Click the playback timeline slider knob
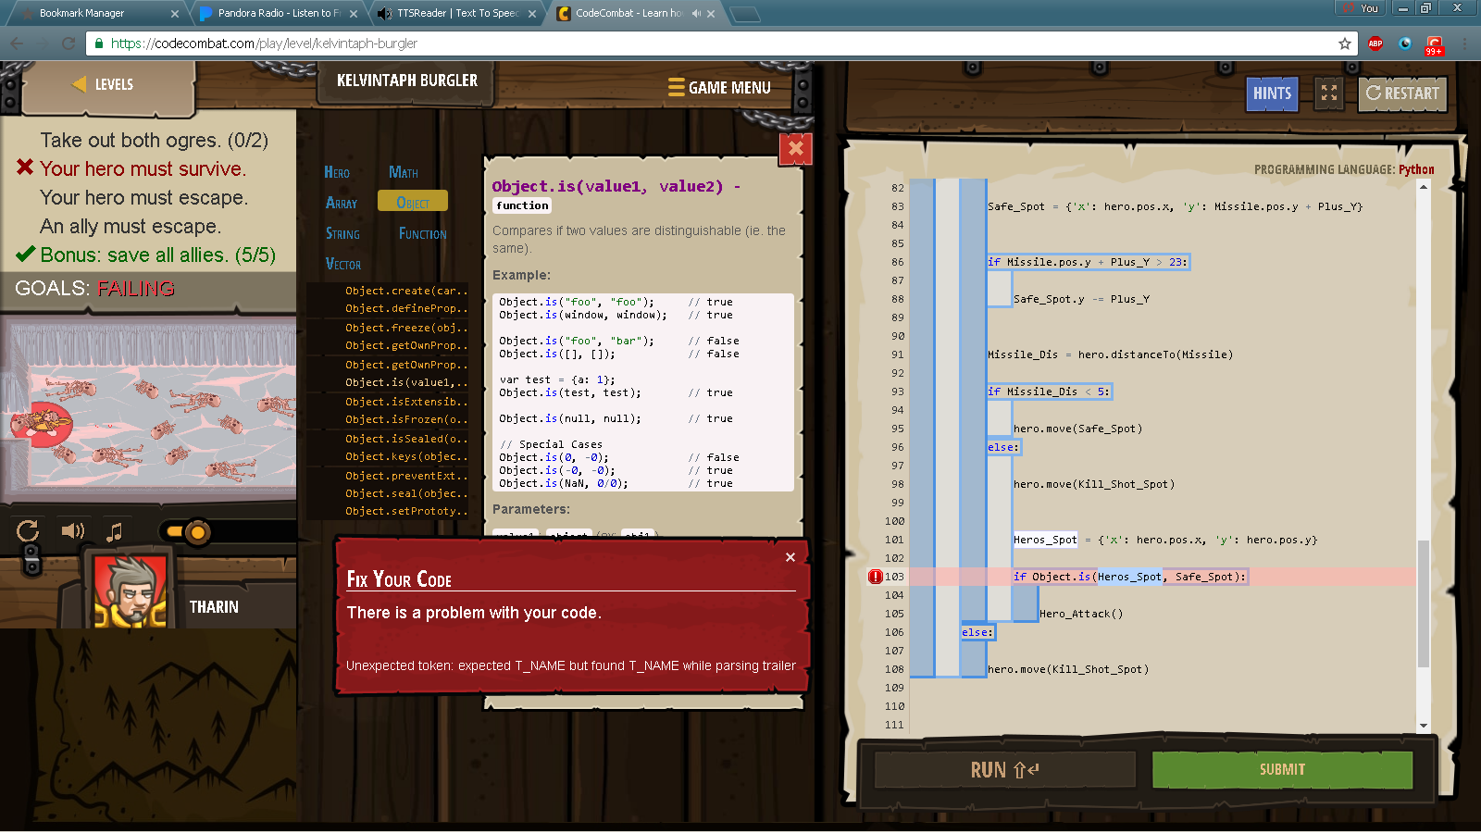The image size is (1481, 833). tap(197, 532)
